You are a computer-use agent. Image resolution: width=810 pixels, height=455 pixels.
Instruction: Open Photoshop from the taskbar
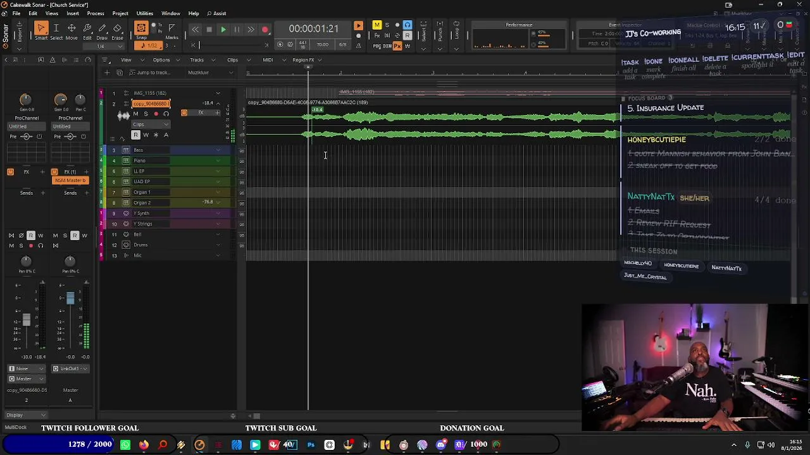click(311, 445)
